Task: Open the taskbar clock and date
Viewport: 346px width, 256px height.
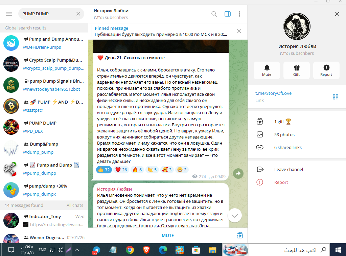Action: coord(27,250)
